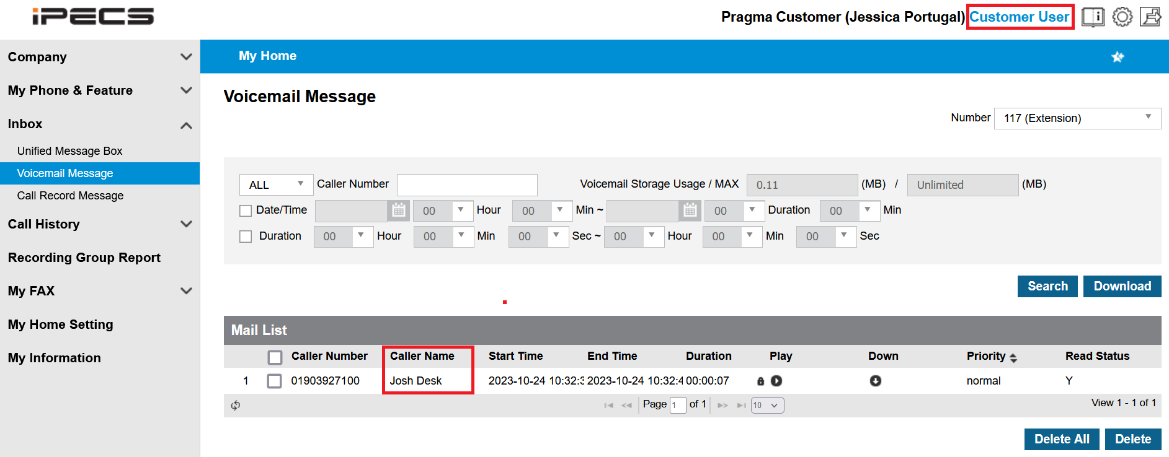Open Unified Message Box in sidebar

click(x=69, y=151)
